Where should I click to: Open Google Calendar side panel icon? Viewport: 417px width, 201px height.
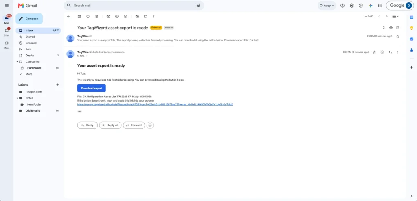click(411, 17)
